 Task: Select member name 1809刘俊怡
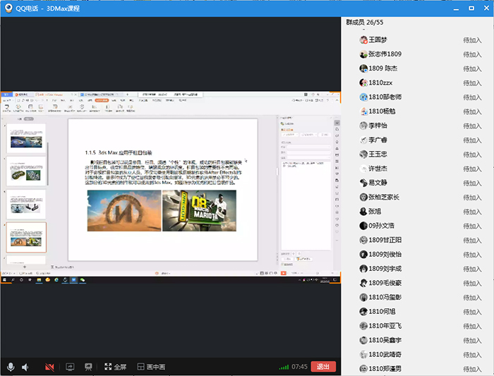point(385,255)
